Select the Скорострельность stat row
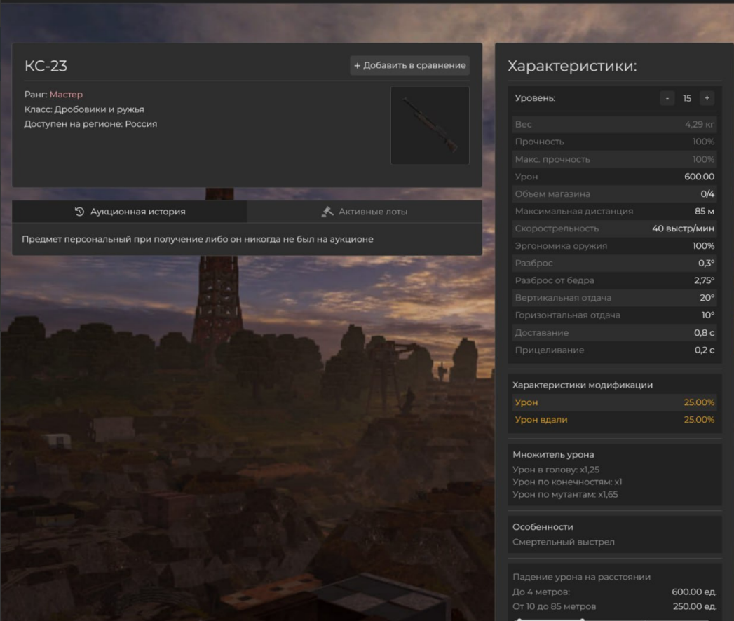734x621 pixels. (614, 228)
